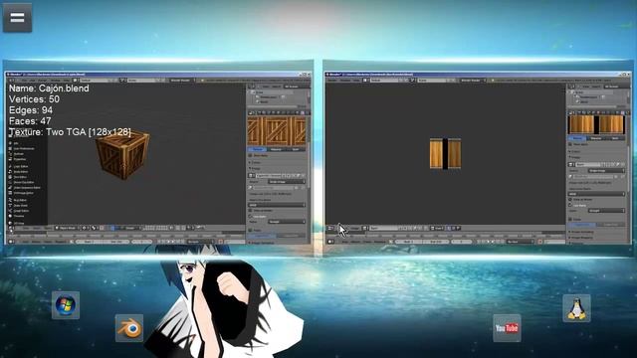Select UV/Image Editor in editor list

[x=21, y=193]
